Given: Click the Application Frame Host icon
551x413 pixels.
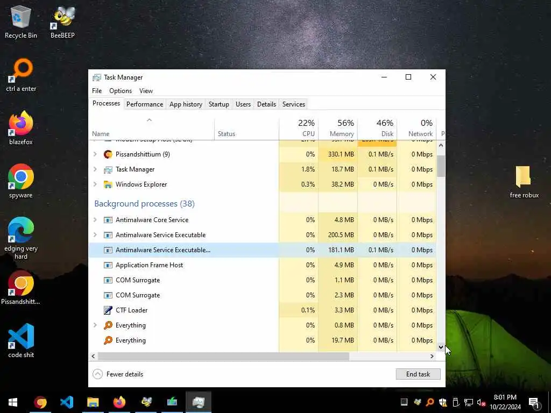Looking at the screenshot, I should tap(108, 265).
